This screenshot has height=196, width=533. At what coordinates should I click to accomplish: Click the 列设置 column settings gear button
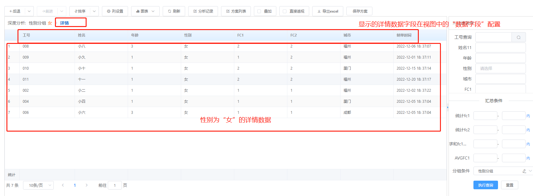coord(115,11)
